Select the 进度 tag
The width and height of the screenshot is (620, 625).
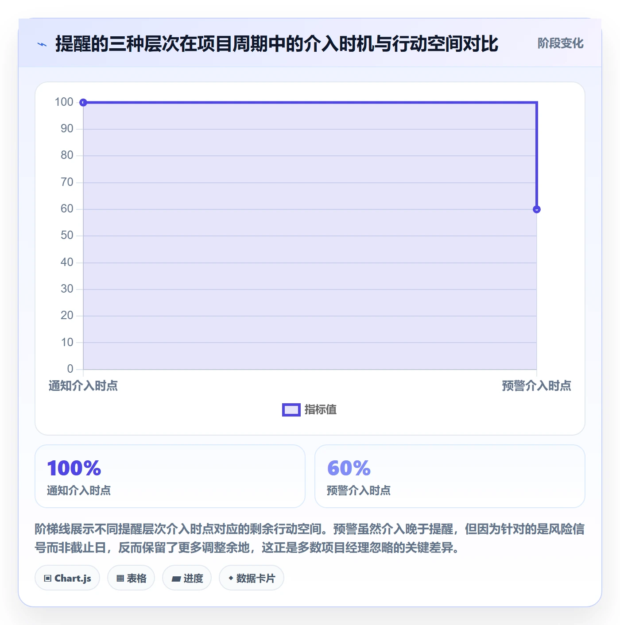(x=187, y=578)
